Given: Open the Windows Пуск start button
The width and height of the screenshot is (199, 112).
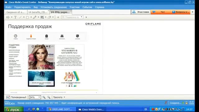Looking at the screenshot, I should 14,110.
